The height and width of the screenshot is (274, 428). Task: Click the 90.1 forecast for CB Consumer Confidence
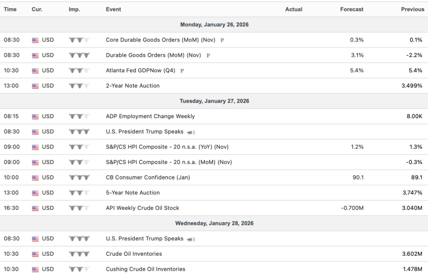click(x=358, y=177)
